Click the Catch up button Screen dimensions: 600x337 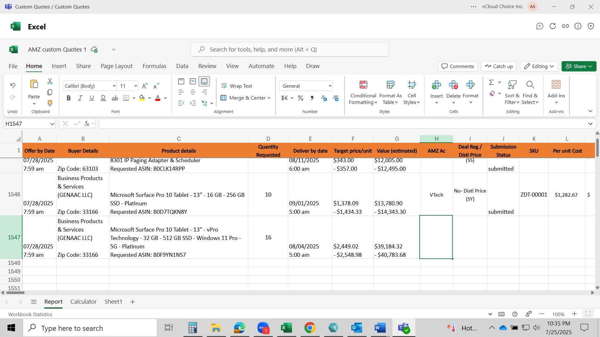point(499,66)
